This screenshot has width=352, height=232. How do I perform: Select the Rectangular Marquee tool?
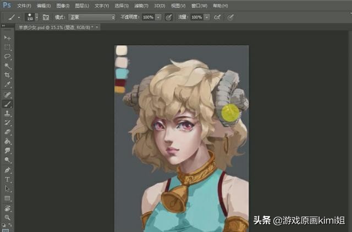click(x=7, y=47)
